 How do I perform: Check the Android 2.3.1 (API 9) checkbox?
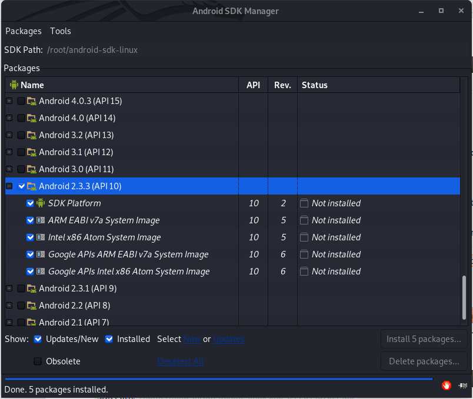click(21, 289)
